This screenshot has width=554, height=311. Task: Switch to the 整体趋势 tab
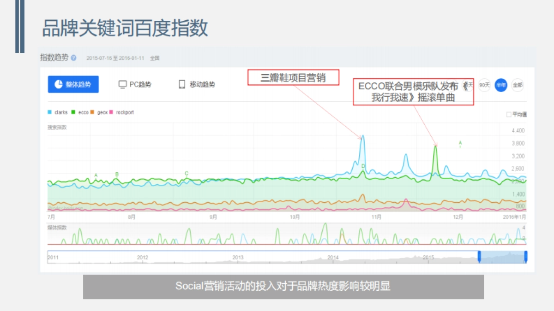[73, 84]
